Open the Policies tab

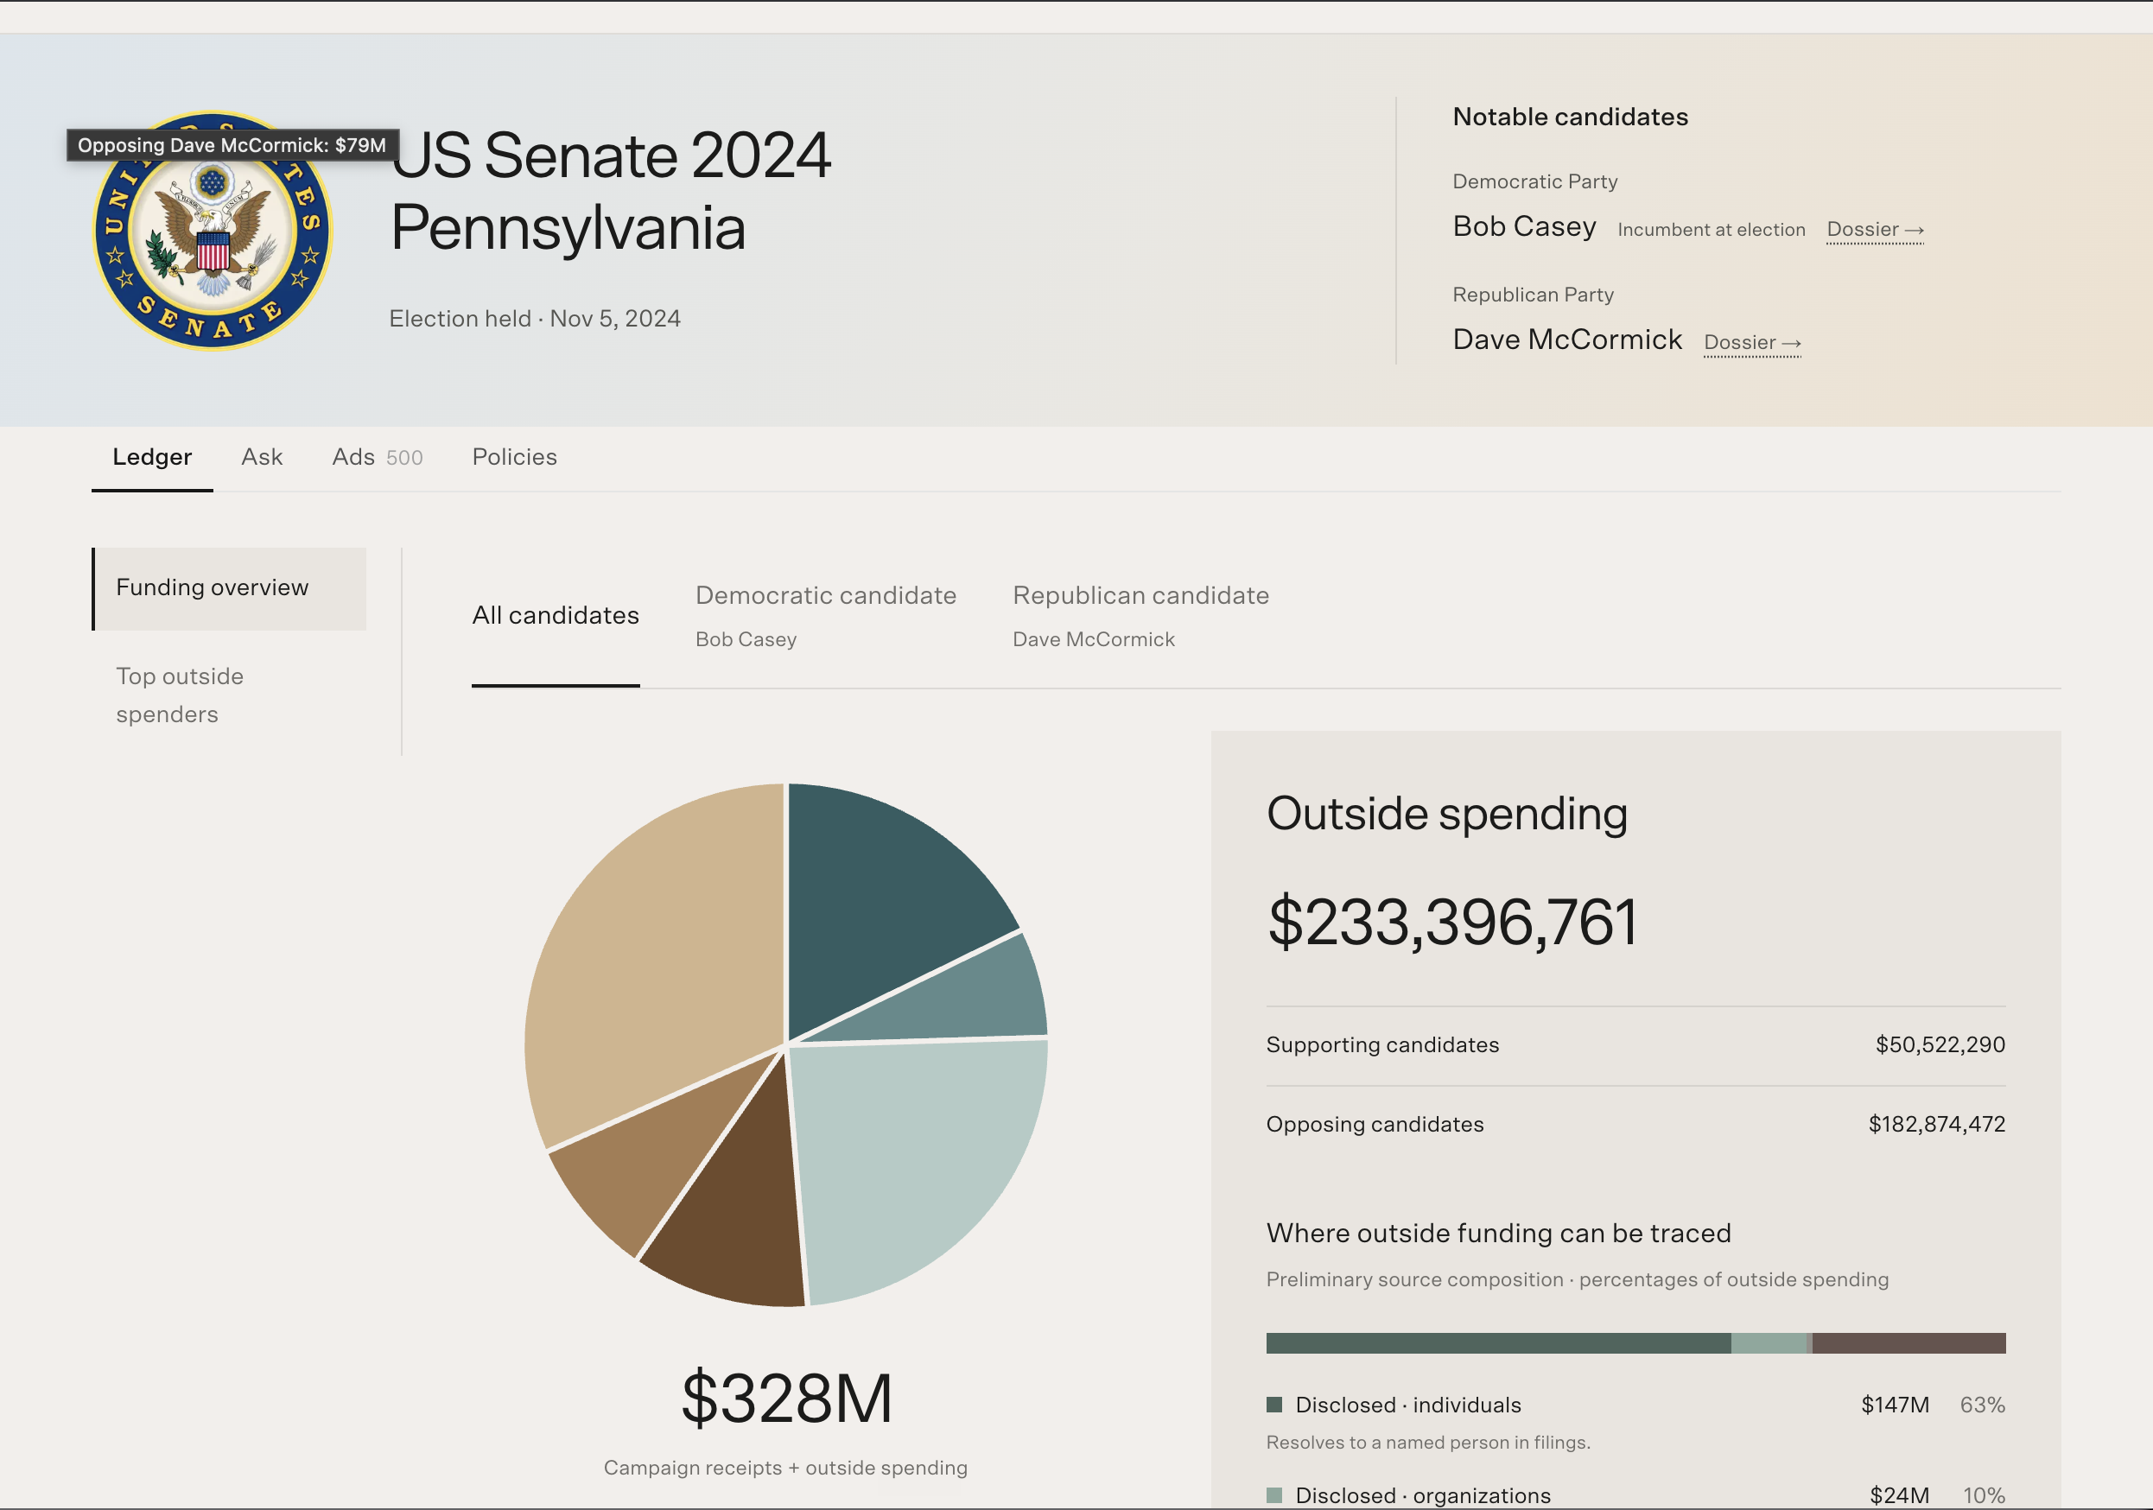[515, 457]
